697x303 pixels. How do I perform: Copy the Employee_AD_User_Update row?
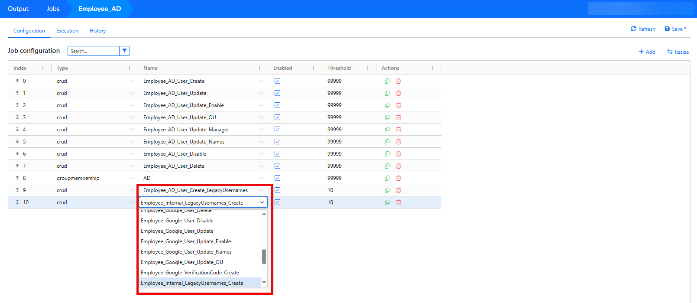[x=387, y=93]
